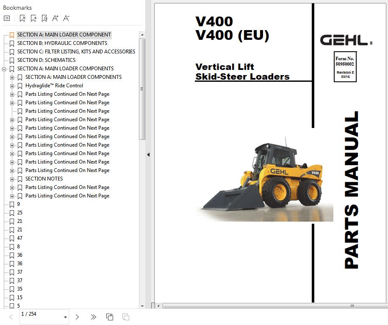The image size is (388, 325).
Task: Click the Vertical Lift heading text
Action: tap(224, 67)
